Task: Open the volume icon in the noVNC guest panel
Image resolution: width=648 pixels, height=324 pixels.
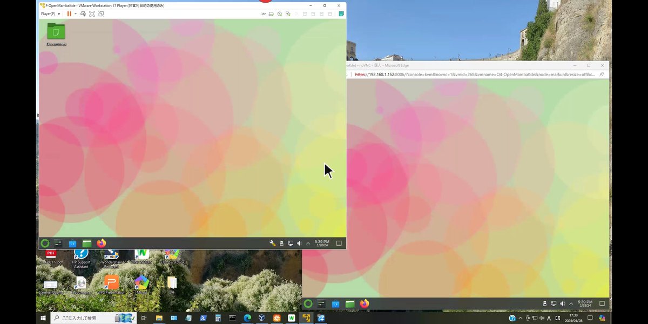Action: 563,304
